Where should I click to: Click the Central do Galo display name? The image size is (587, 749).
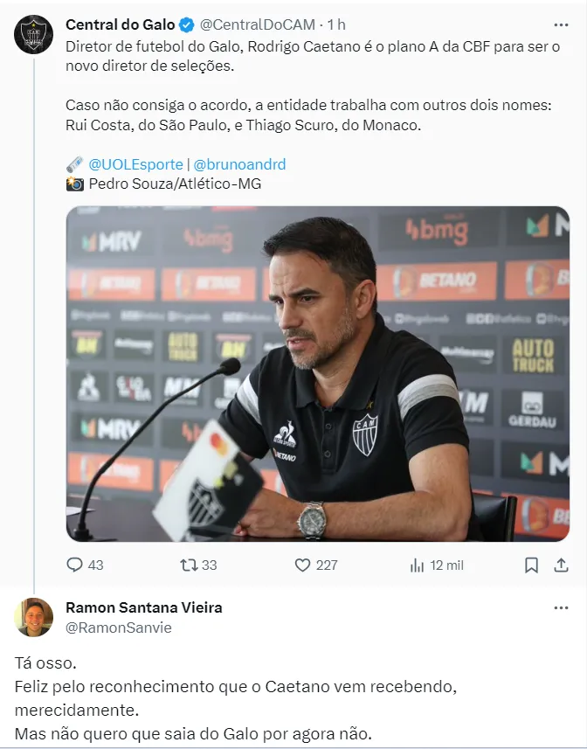121,24
